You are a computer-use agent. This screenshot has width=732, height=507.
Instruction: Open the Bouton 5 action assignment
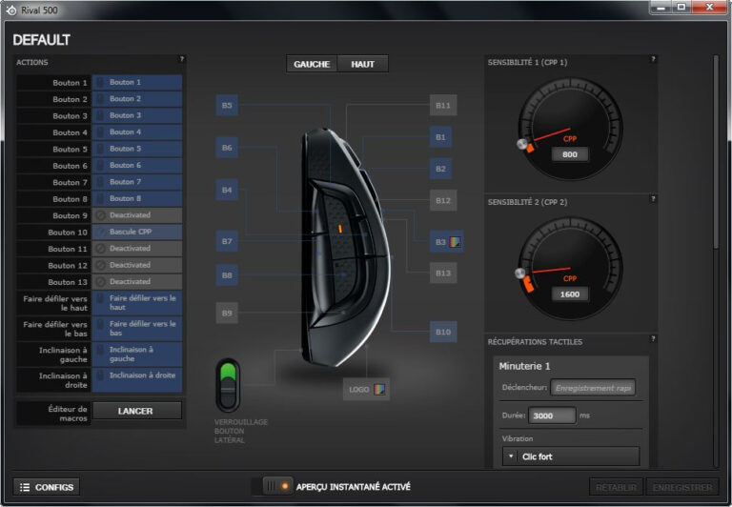click(137, 149)
